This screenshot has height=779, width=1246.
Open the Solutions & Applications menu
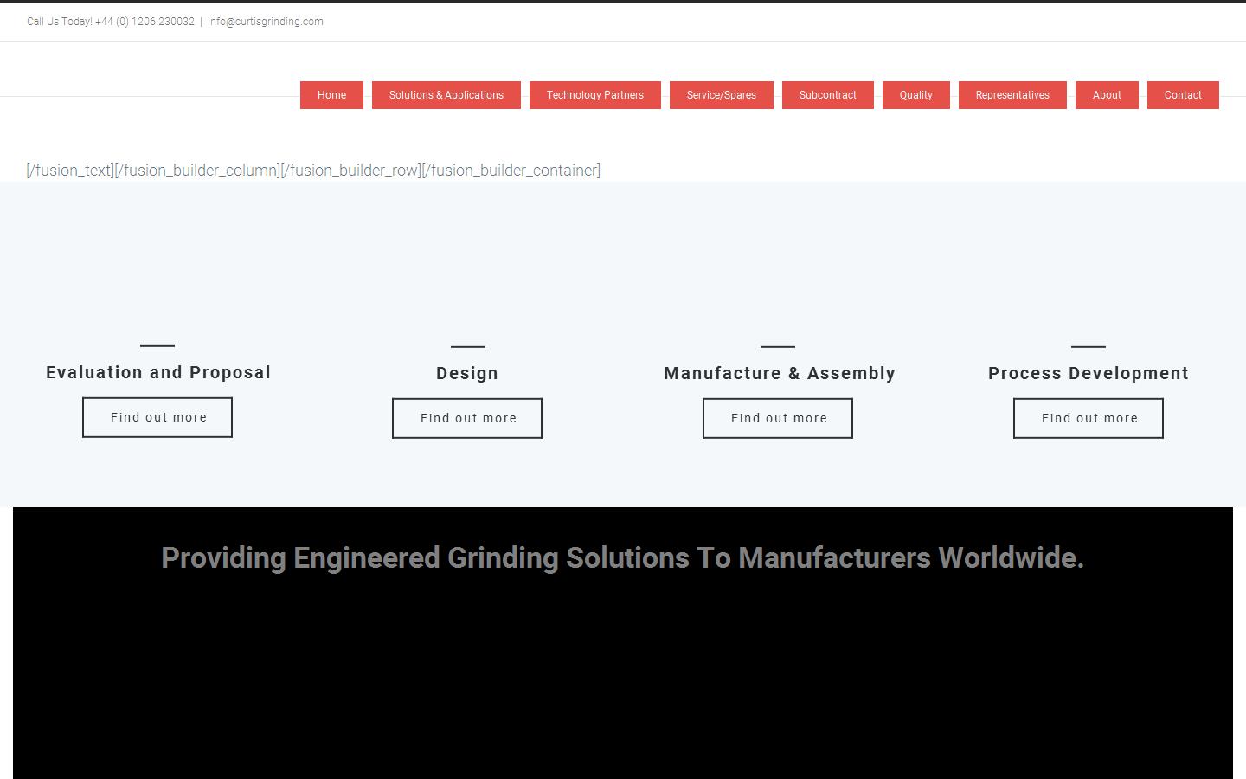click(x=446, y=95)
